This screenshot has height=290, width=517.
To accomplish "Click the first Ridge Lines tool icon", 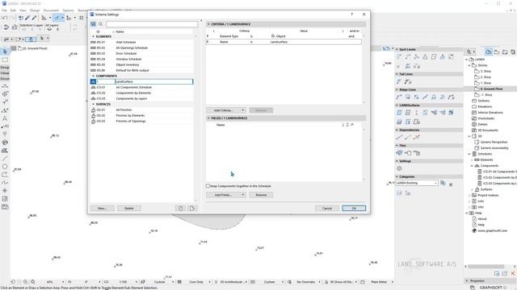I will point(399,97).
